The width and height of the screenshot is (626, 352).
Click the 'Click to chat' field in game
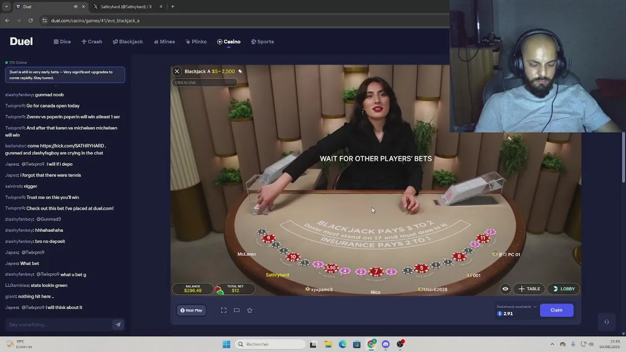(204, 82)
